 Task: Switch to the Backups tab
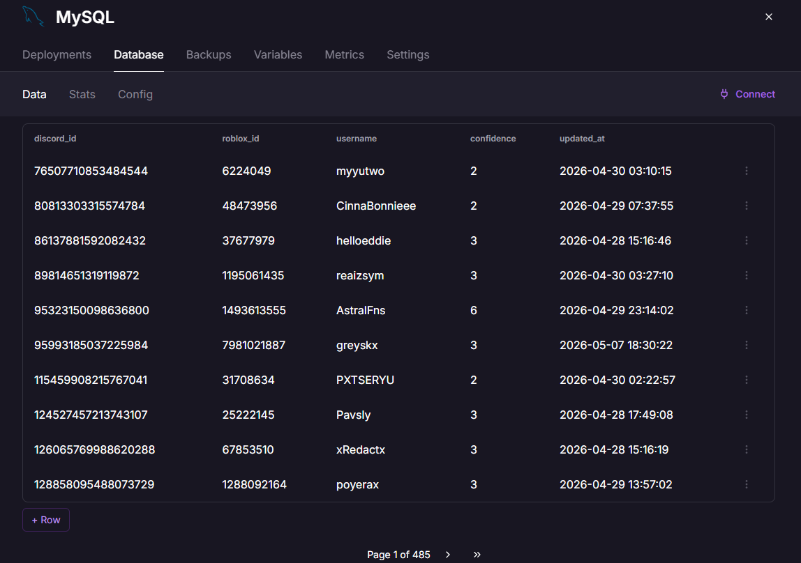pos(209,54)
